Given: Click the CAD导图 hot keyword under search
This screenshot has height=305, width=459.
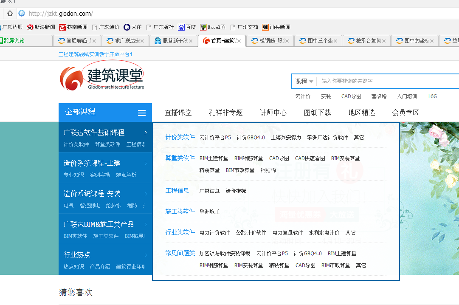Looking at the screenshot, I should [x=351, y=96].
